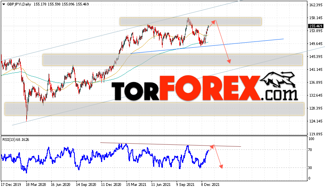Click the 11 Jun 2021 date label
This screenshot has height=189, width=325.
point(161,184)
